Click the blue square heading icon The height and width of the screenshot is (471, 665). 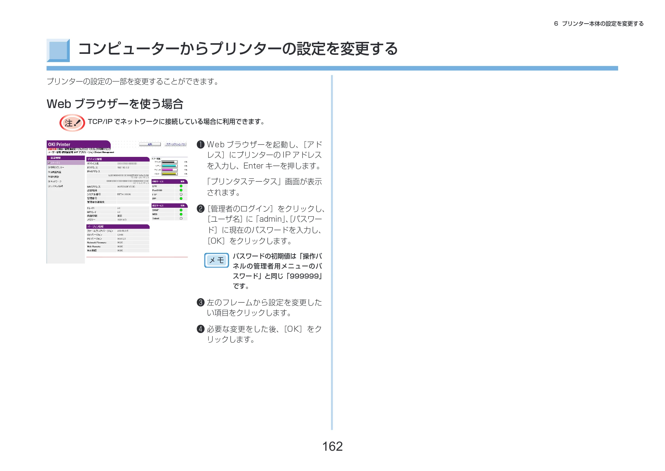[58, 51]
